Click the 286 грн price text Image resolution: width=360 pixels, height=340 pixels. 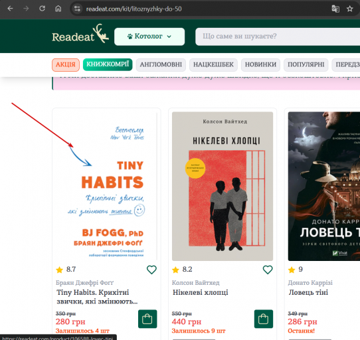(302, 322)
